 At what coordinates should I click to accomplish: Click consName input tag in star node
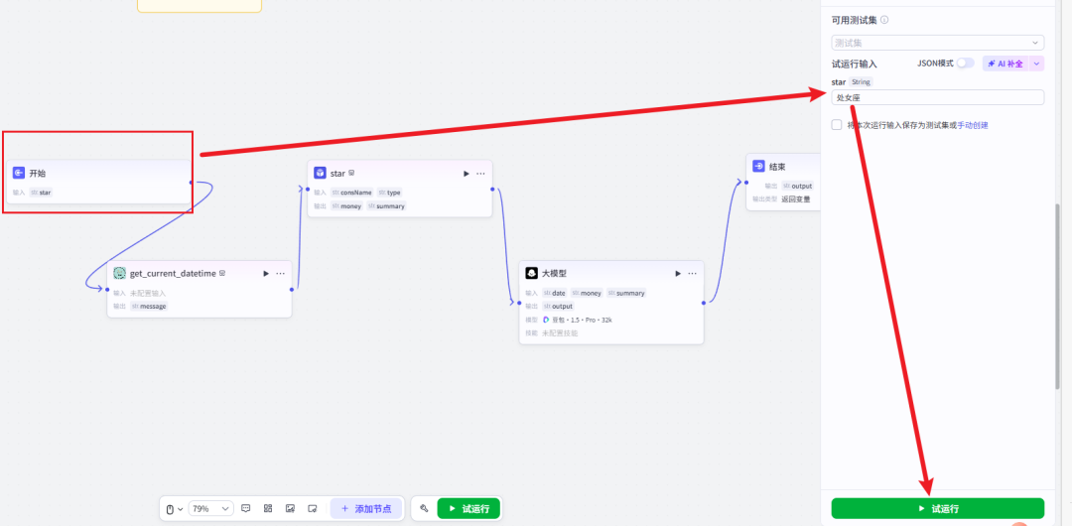tap(352, 193)
